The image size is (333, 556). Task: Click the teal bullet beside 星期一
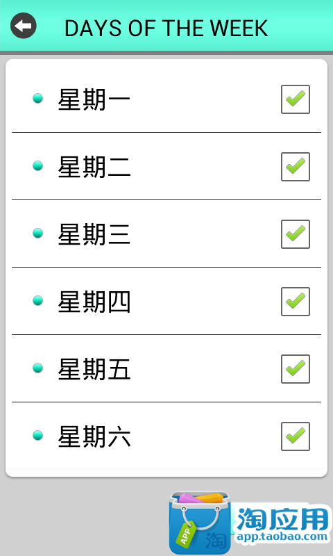point(38,98)
